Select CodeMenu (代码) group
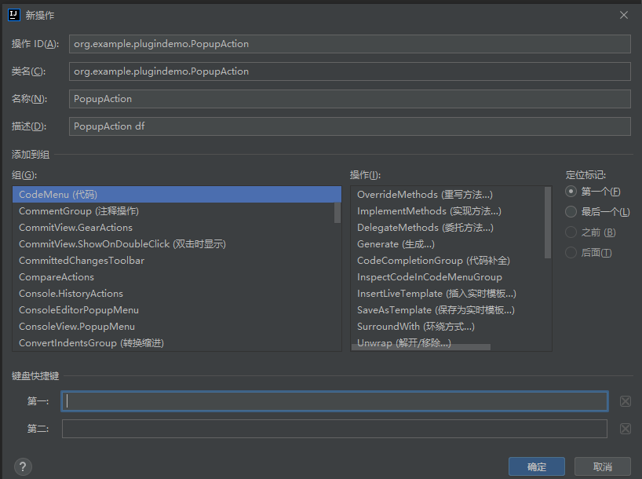The width and height of the screenshot is (642, 479). coord(177,195)
